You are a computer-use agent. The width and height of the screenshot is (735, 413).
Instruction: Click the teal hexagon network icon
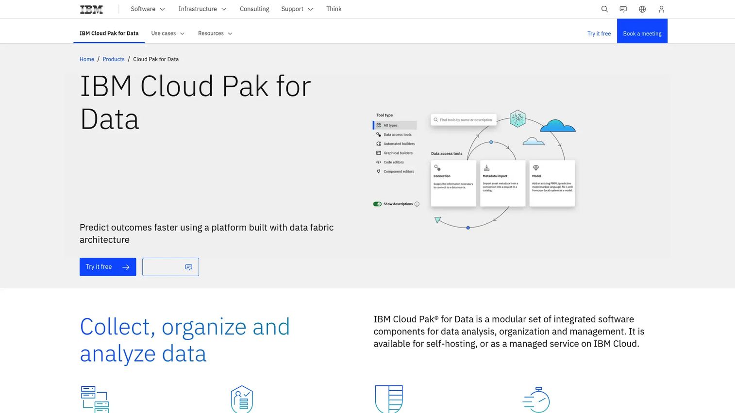pyautogui.click(x=518, y=118)
